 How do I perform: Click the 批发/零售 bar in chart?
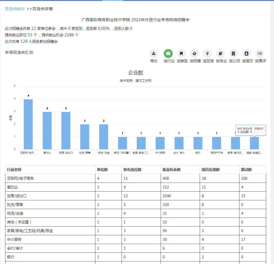(x=85, y=137)
